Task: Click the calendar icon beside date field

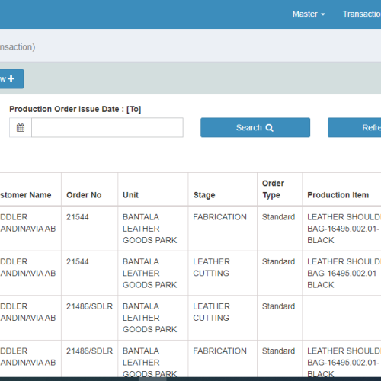Action: point(21,127)
